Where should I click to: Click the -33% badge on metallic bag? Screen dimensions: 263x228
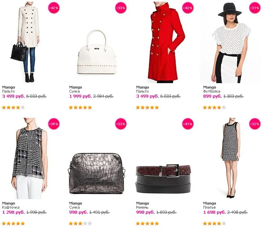[x=121, y=124]
